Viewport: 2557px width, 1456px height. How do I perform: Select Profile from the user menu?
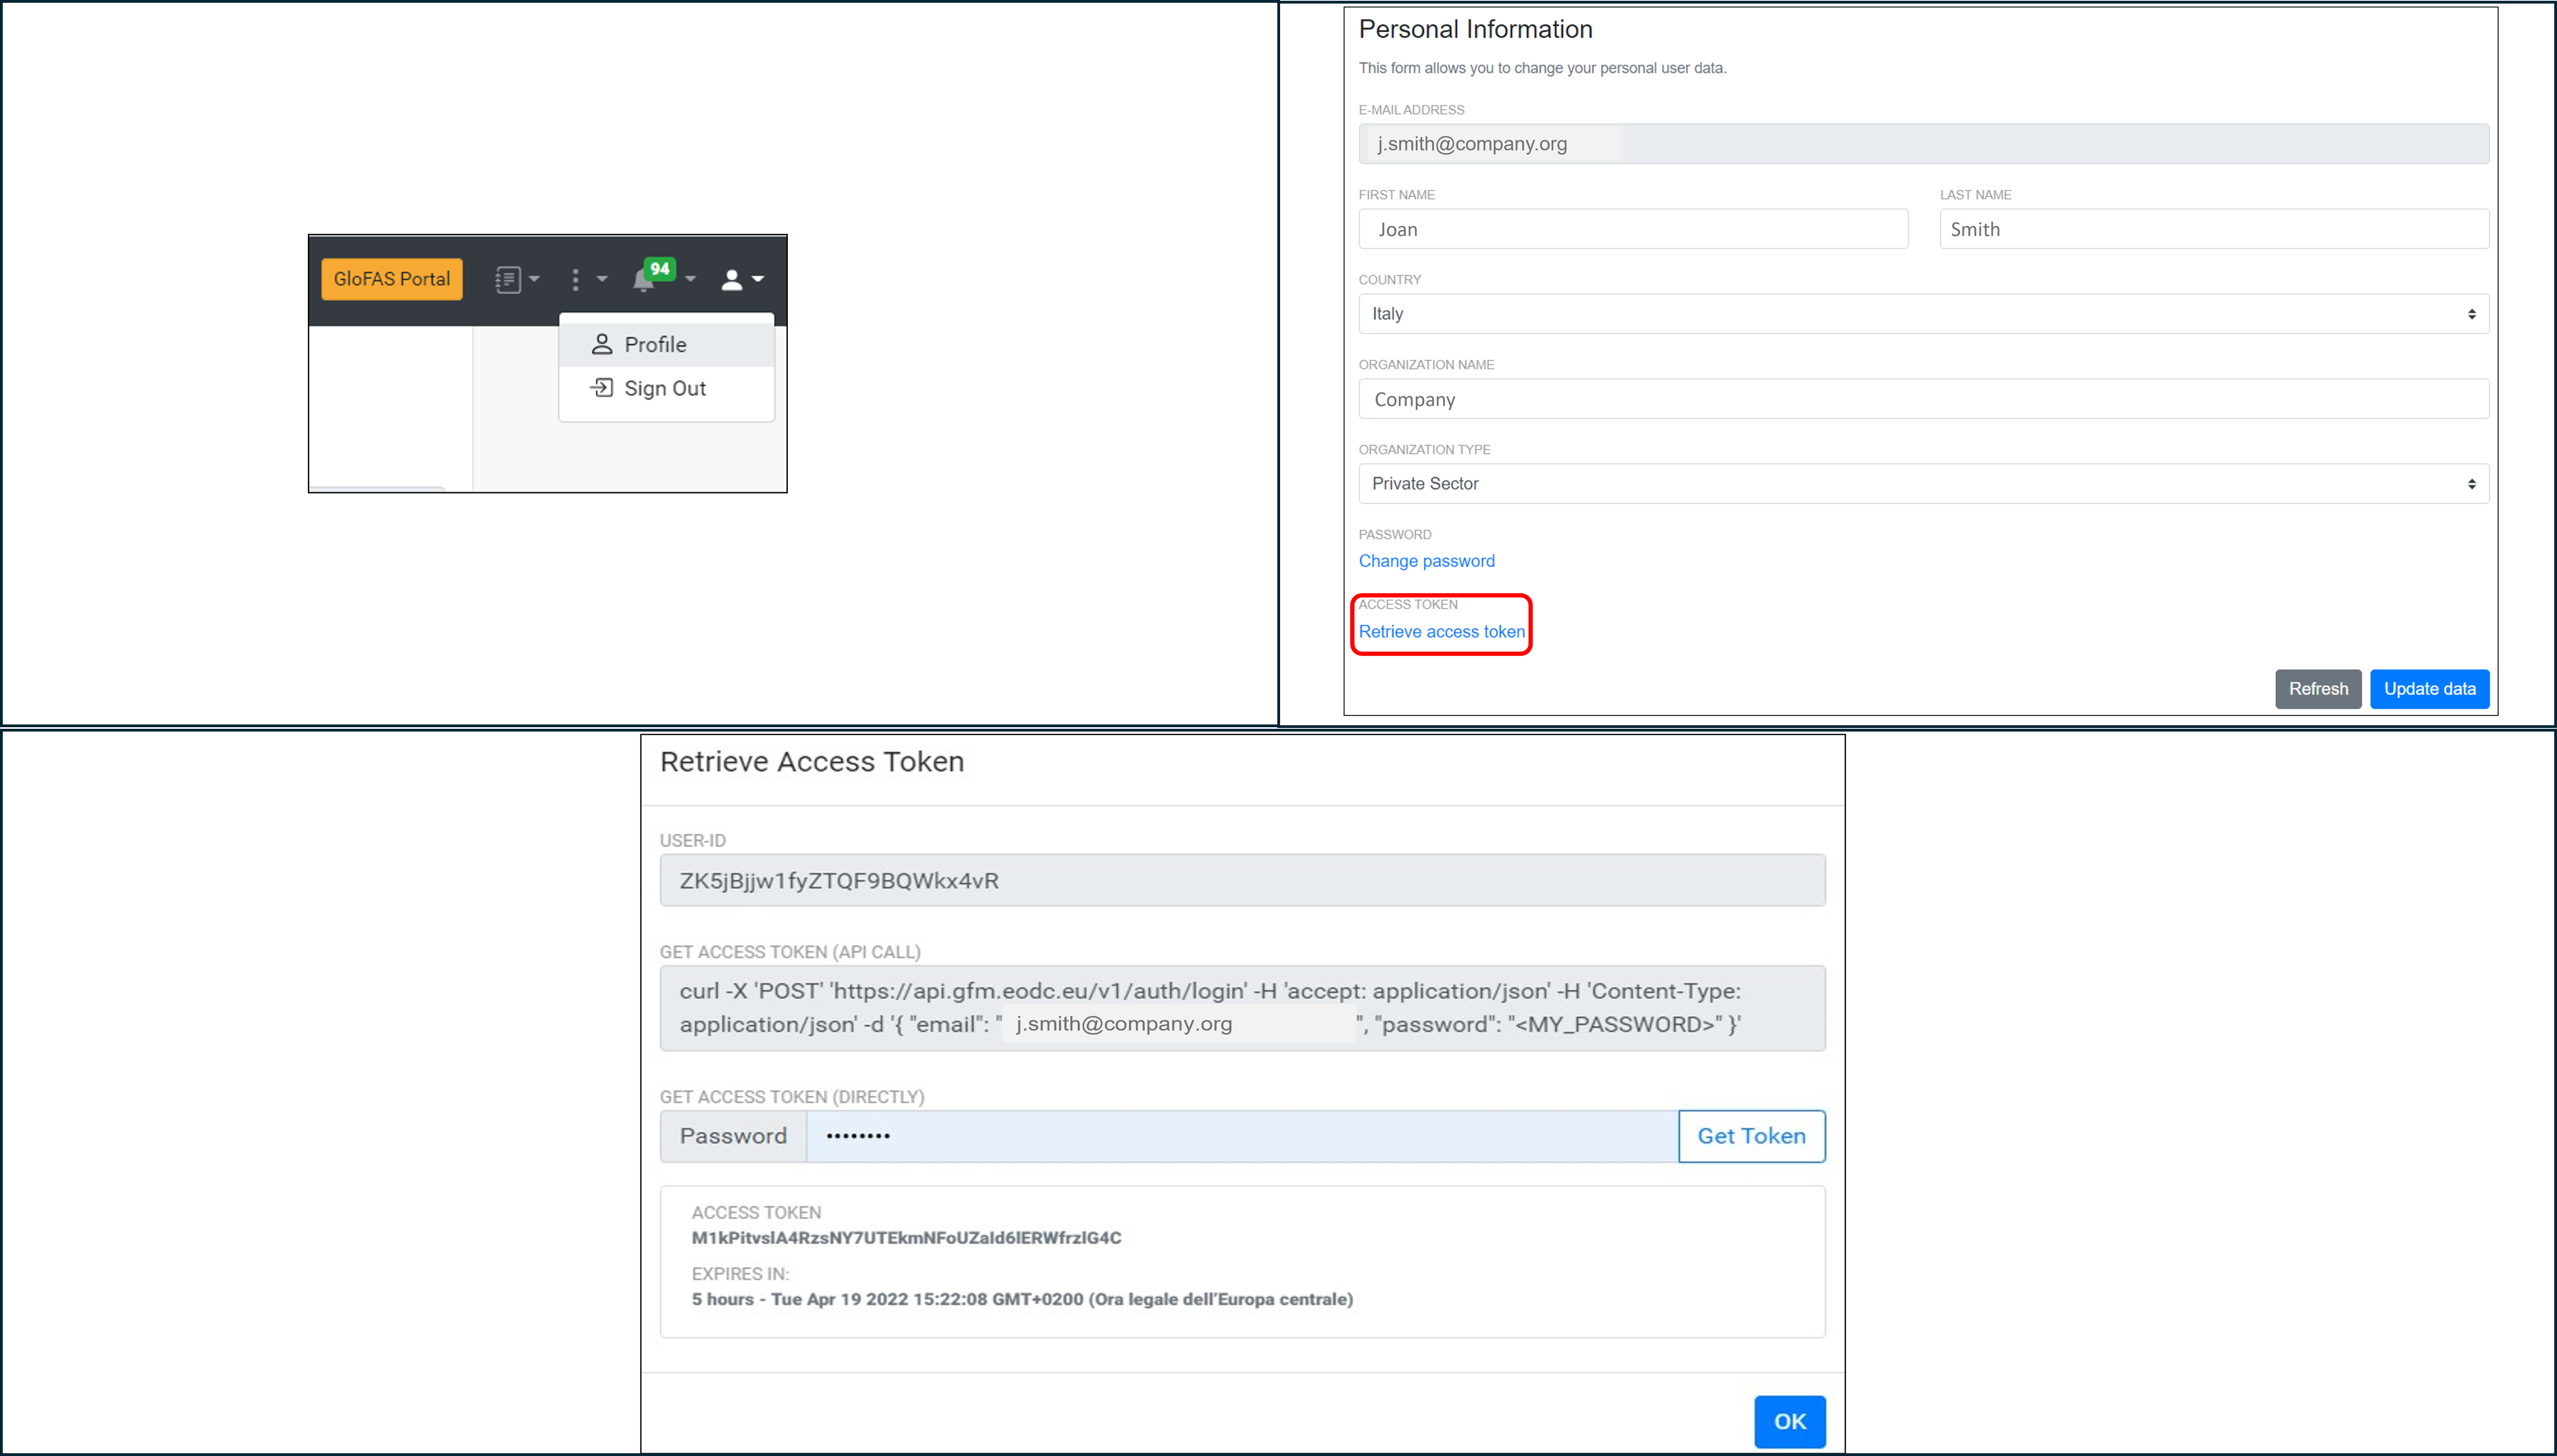click(x=655, y=345)
